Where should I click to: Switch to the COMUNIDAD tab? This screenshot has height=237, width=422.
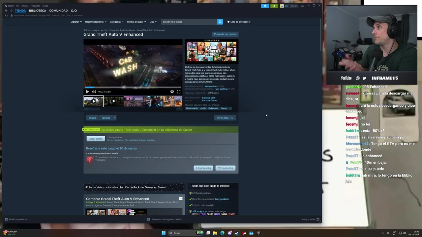tap(58, 11)
